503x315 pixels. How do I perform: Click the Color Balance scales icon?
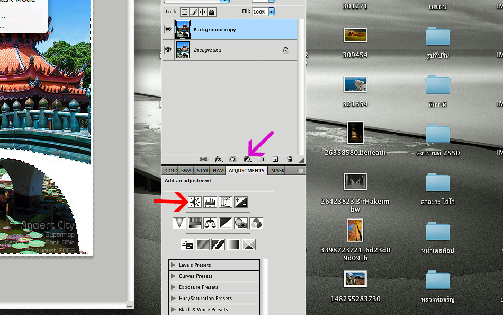210,223
